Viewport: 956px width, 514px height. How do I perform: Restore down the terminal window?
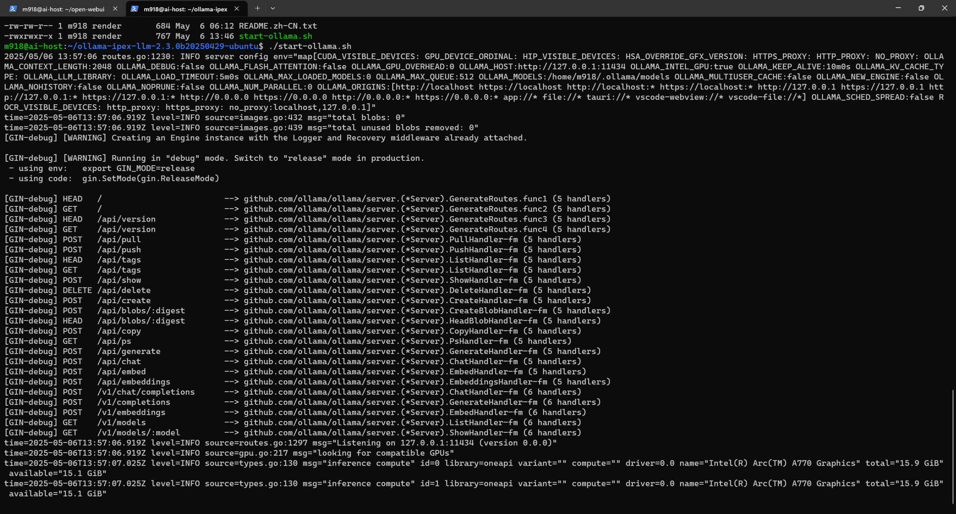[x=921, y=8]
